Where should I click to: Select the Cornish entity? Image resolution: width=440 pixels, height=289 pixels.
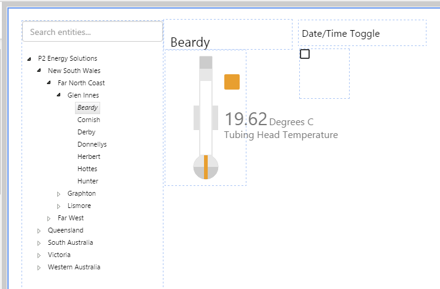coord(88,120)
